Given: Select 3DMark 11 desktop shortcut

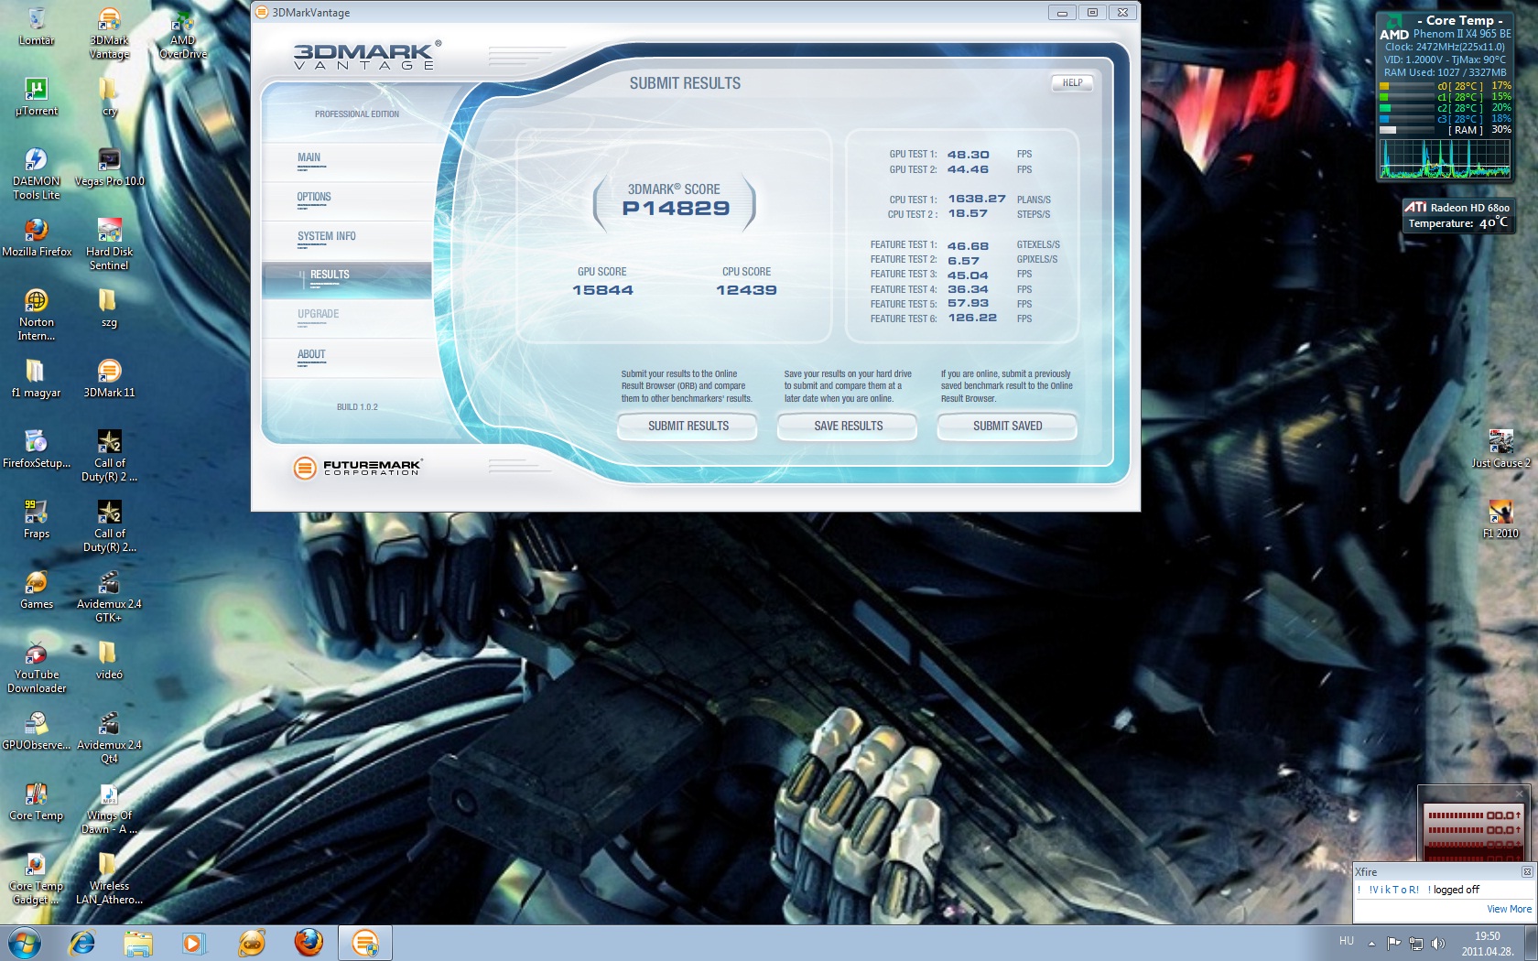Looking at the screenshot, I should tap(109, 379).
